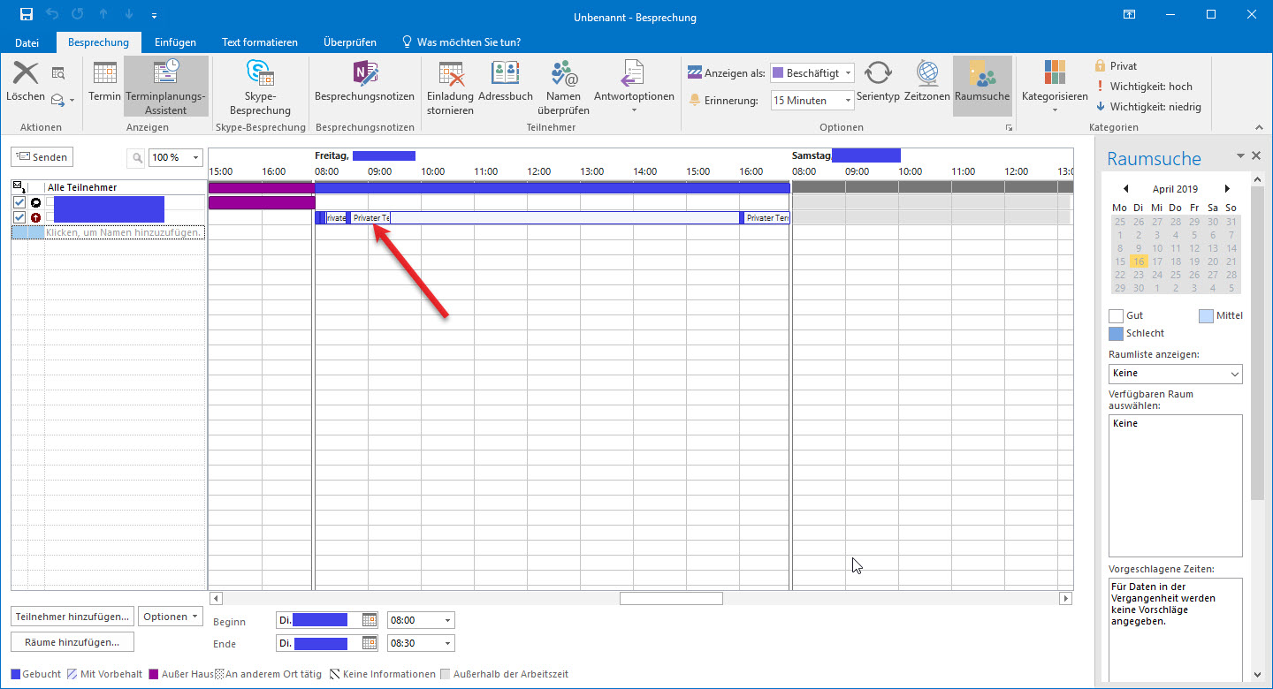Open the Beginn time 08:00 dropdown
1273x689 pixels.
[x=448, y=620]
